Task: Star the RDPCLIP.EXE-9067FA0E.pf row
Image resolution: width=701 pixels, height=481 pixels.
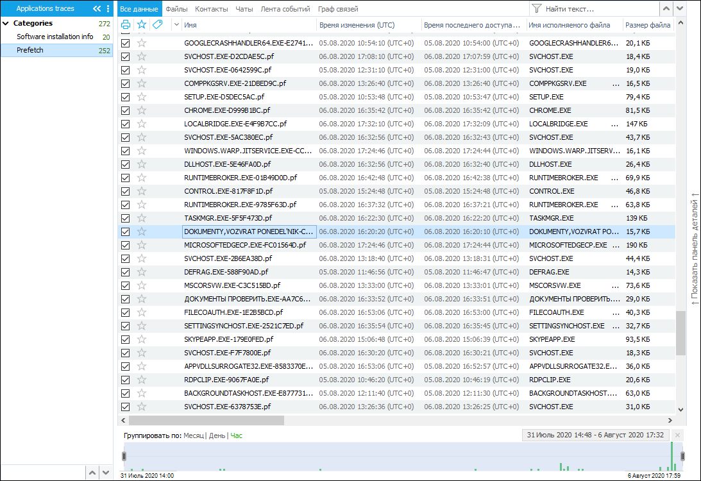Action: pyautogui.click(x=142, y=380)
